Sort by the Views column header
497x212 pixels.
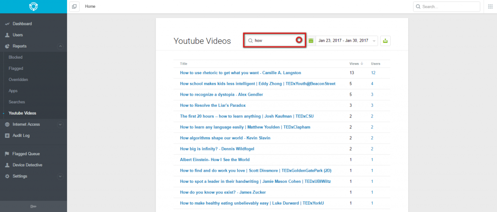click(x=354, y=64)
